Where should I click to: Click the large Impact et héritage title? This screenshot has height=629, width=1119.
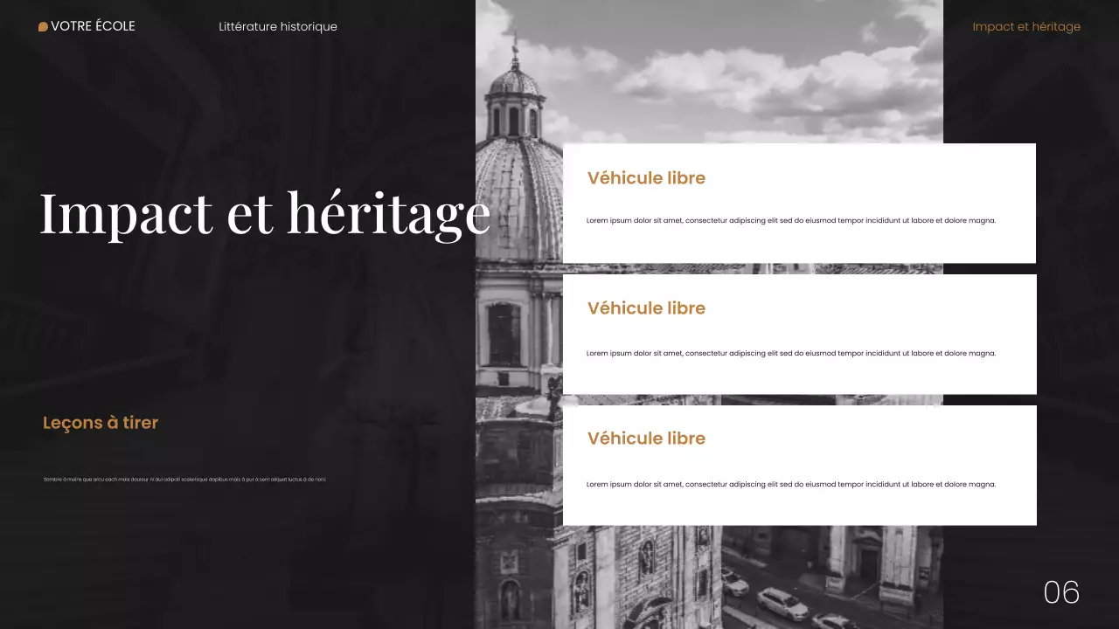264,212
